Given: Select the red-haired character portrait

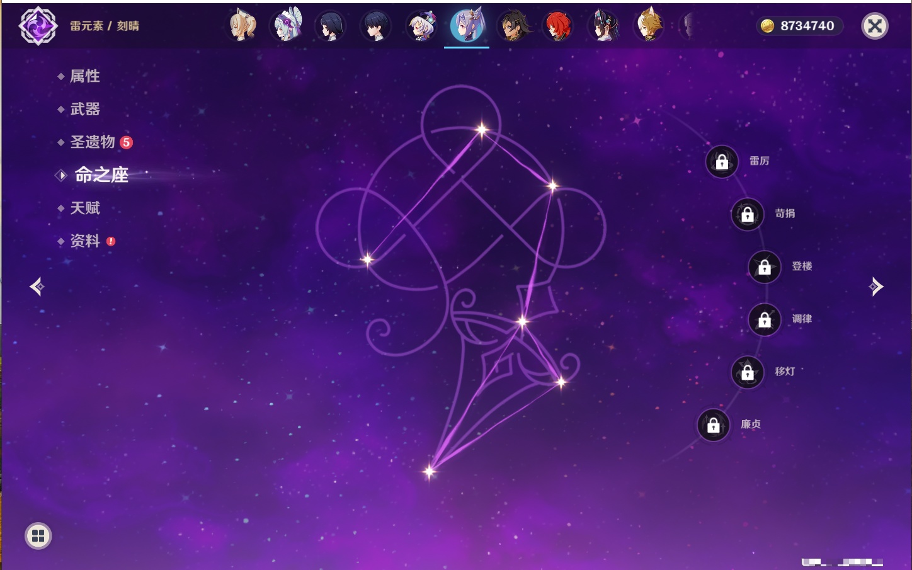Looking at the screenshot, I should pos(558,26).
